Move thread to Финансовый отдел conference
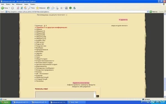166x104 pixels. coord(44,63)
